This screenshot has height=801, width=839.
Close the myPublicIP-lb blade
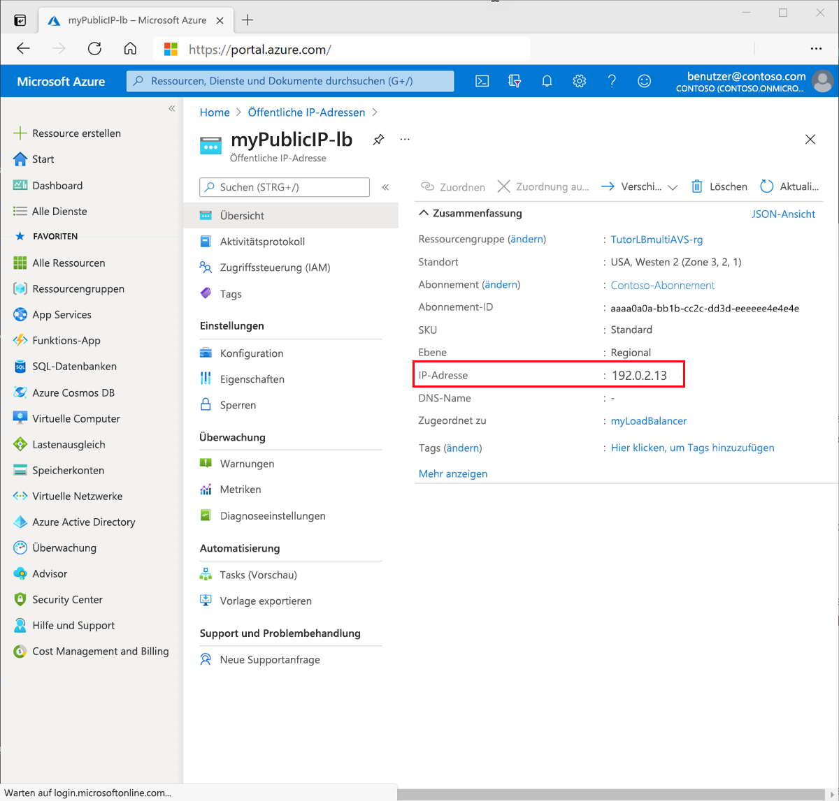tap(810, 139)
